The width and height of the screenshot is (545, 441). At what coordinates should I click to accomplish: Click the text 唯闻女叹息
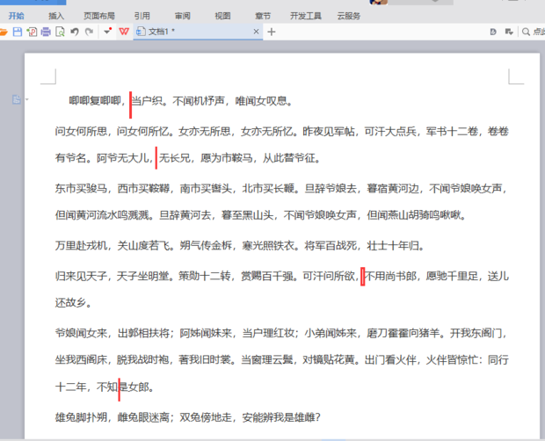261,101
